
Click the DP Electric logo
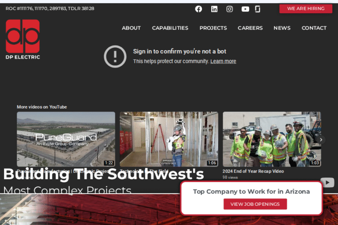(22, 40)
